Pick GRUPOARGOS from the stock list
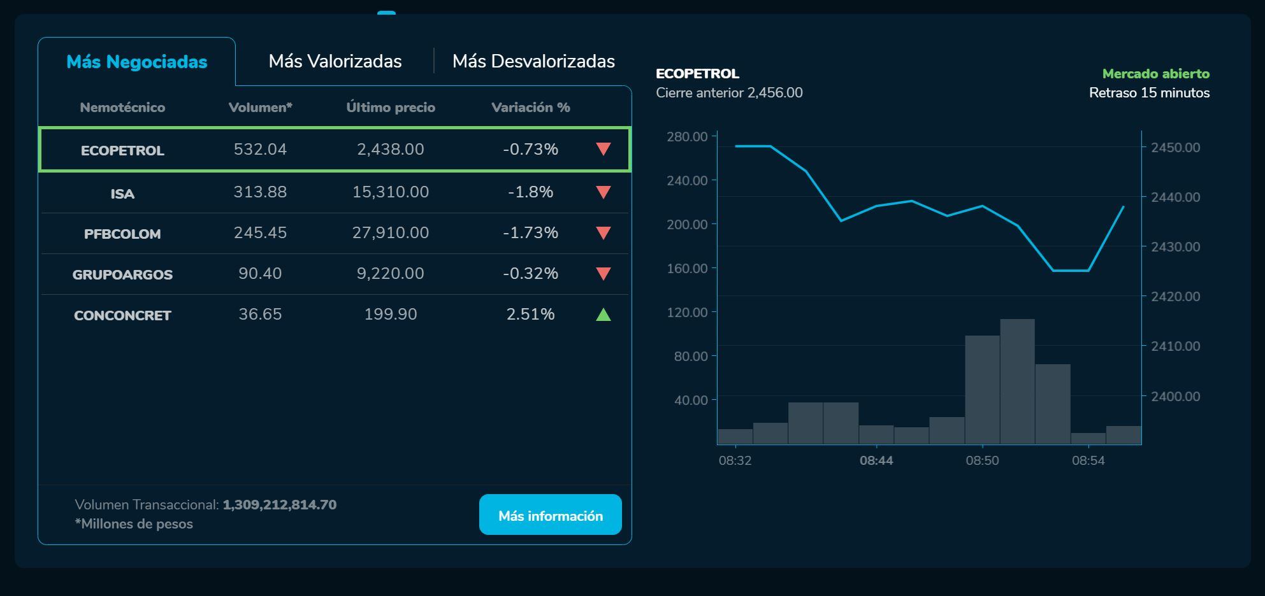 pos(122,275)
